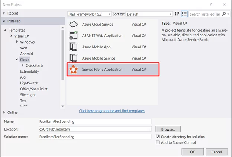Click the Browse... button
The height and width of the screenshot is (157, 232).
point(168,129)
